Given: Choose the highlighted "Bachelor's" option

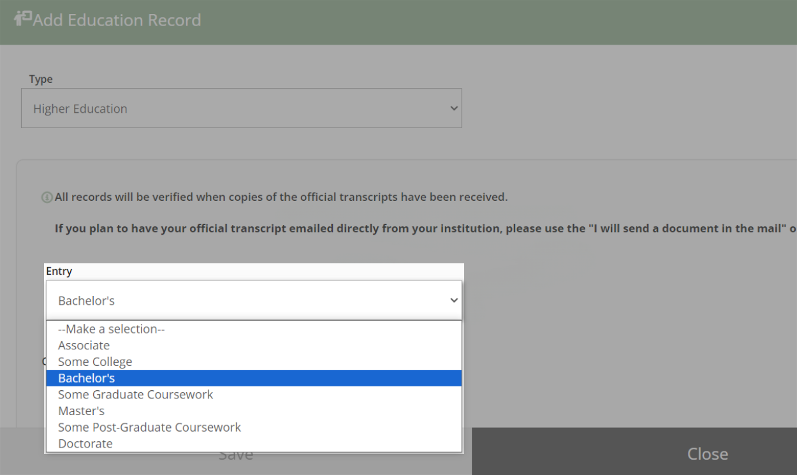Looking at the screenshot, I should tap(85, 377).
